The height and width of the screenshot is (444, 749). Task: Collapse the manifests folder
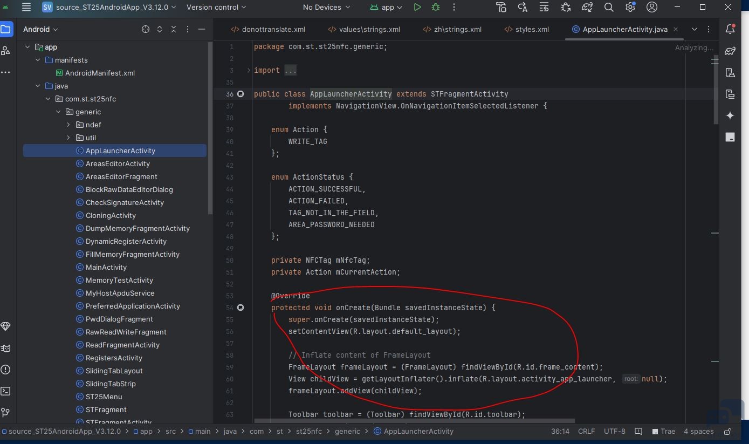(38, 60)
